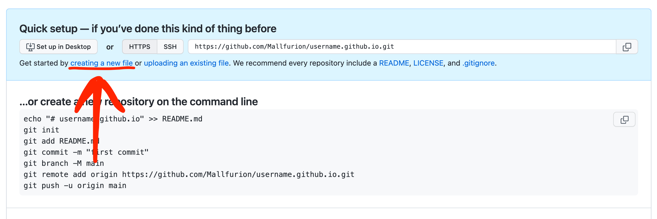Click the git commit 'first commit' line
Screen dimensions: 657x219
pyautogui.click(x=86, y=152)
